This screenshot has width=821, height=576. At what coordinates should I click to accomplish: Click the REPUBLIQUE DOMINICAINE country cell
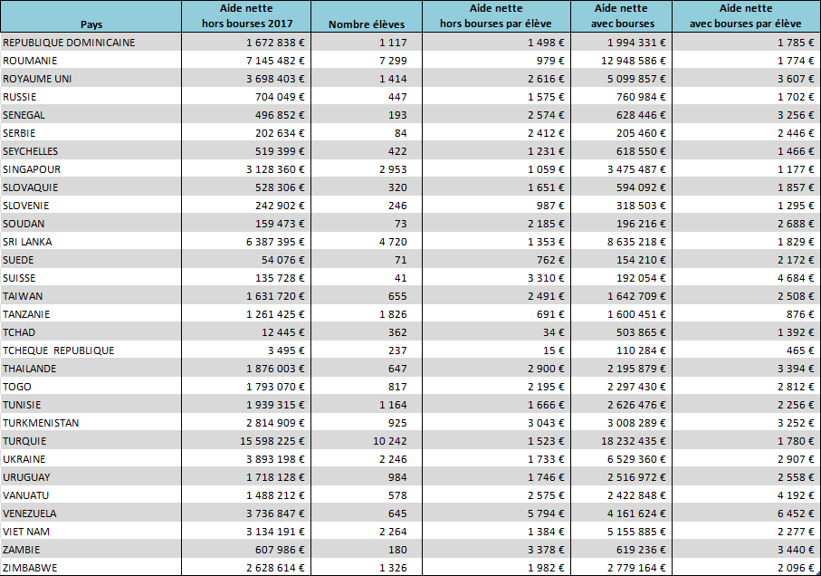tap(69, 43)
